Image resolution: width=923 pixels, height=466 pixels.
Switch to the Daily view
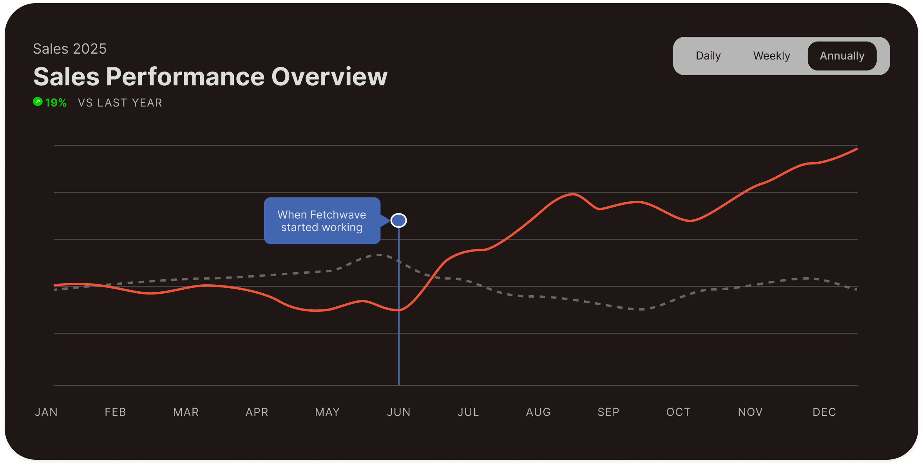click(x=708, y=56)
